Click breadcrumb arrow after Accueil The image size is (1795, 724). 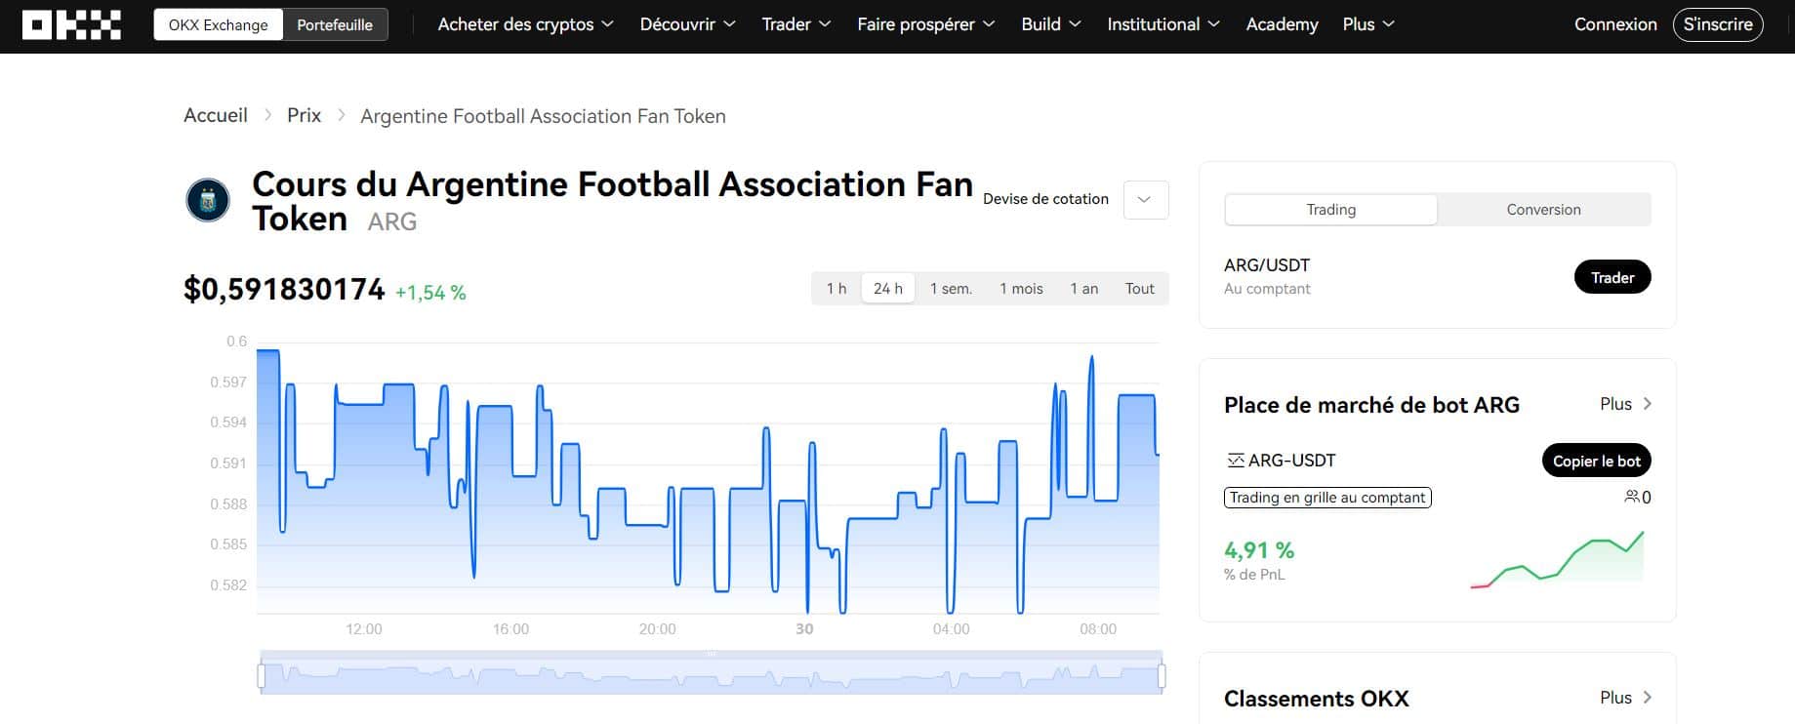pyautogui.click(x=267, y=115)
